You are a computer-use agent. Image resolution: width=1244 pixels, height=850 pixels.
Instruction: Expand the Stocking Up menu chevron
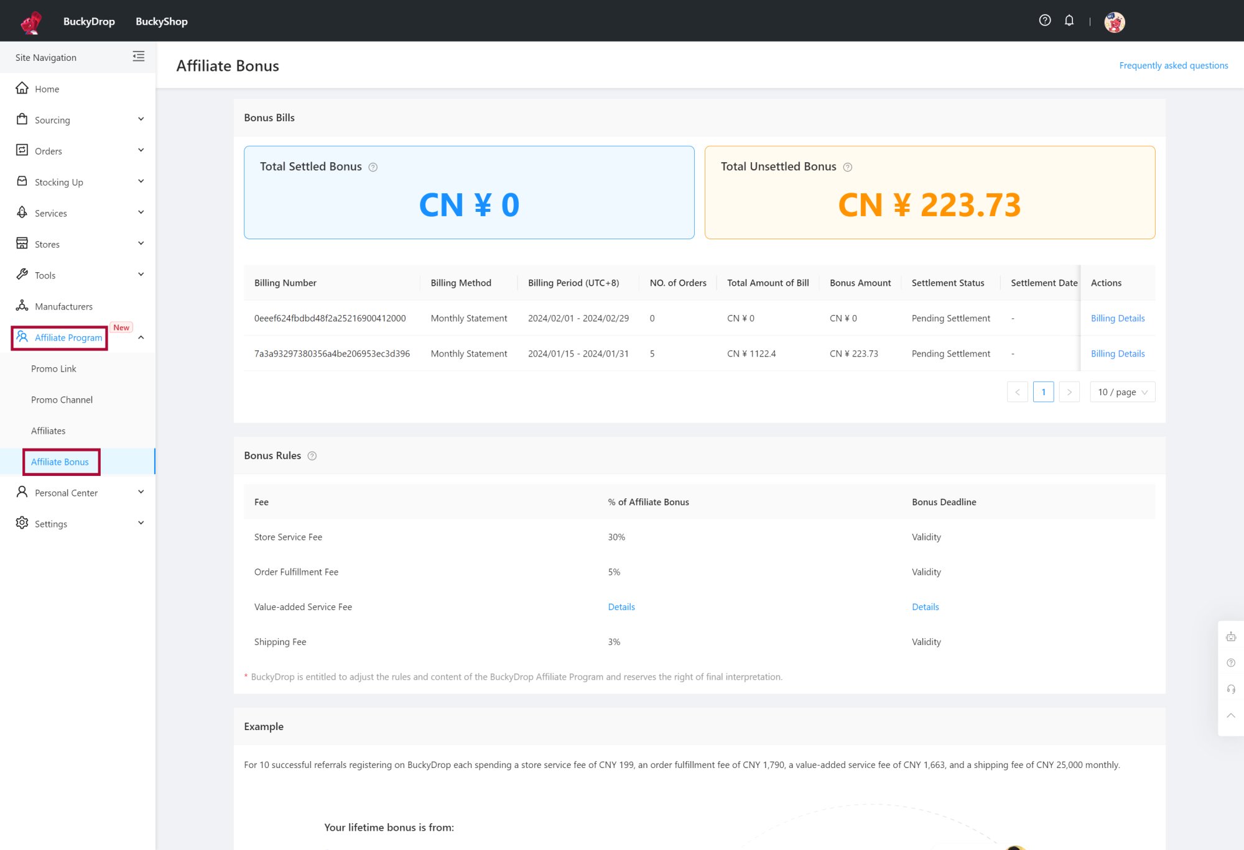(x=141, y=181)
